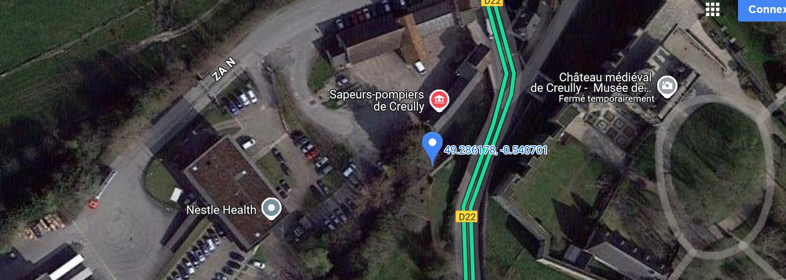
Task: Open Château médiéval de Creully place label
Action: pos(591,82)
